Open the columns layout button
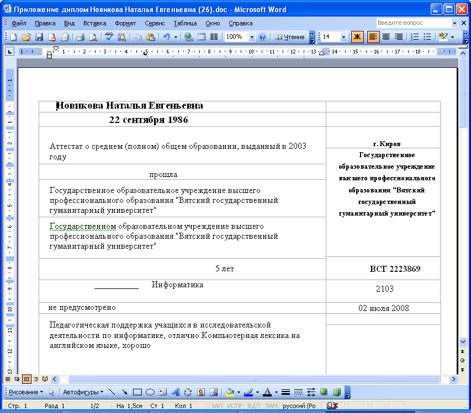Viewport: 471px width, 413px height. pyautogui.click(x=214, y=37)
